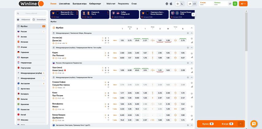
Task: Bet 1.15 on Англия (ж) win
Action: 122,40
